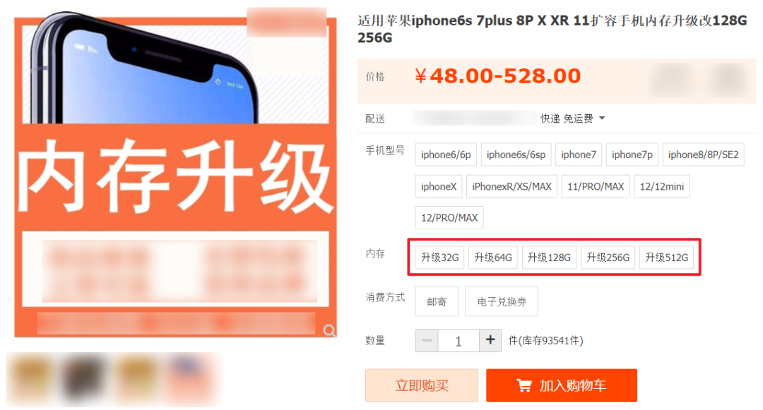The height and width of the screenshot is (410, 763).
Task: Choose the iphone7 model
Action: pyautogui.click(x=579, y=155)
